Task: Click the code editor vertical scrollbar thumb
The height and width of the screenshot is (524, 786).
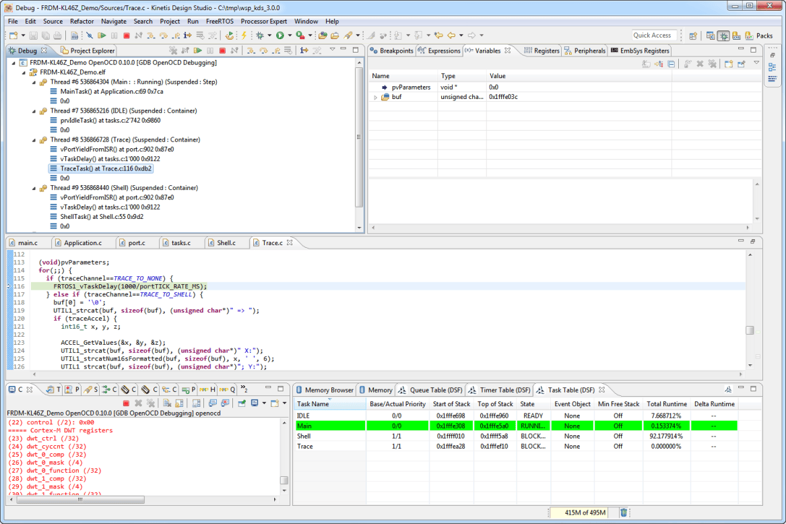Action: (x=750, y=330)
